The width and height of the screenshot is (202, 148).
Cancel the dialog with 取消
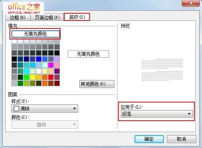(181, 139)
